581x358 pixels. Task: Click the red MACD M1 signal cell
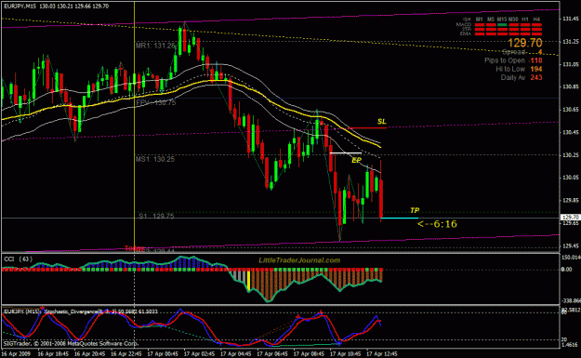[x=480, y=25]
